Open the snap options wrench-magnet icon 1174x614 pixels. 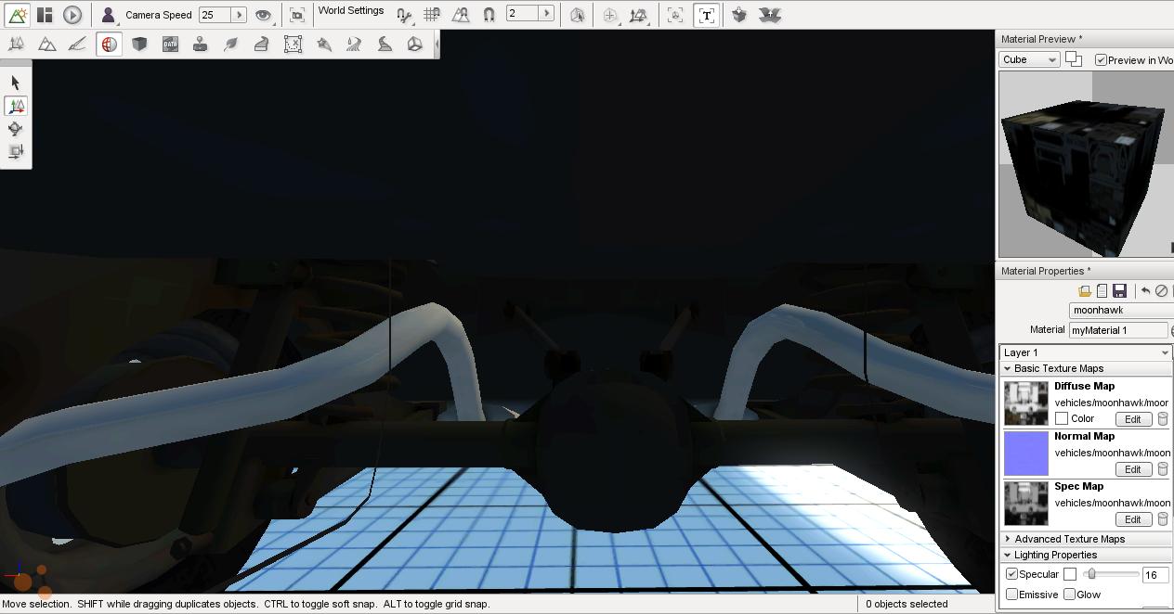tap(404, 15)
